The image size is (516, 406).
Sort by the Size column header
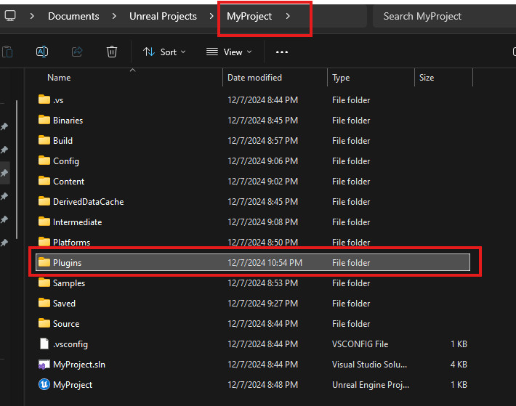427,78
